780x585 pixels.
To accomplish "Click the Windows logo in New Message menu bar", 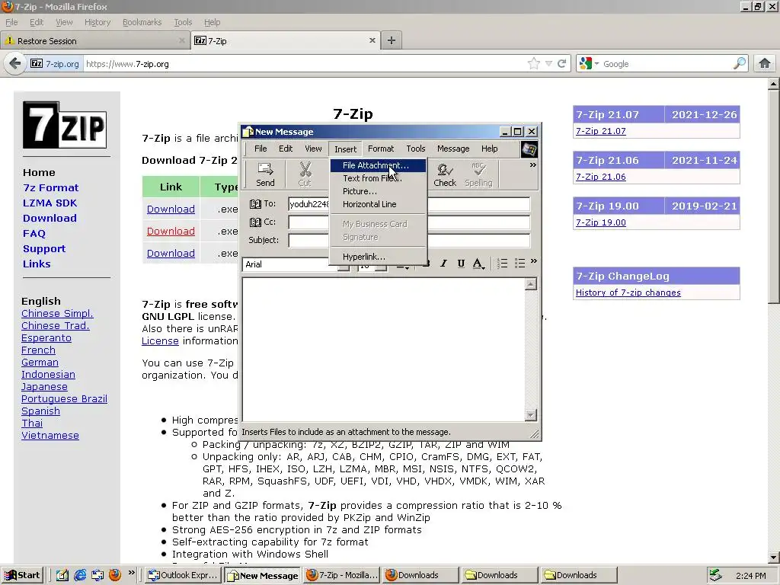I will click(x=529, y=149).
